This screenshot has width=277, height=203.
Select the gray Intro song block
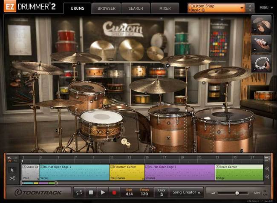30,172
